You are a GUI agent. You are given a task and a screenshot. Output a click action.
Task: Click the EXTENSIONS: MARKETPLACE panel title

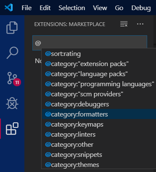tap(70, 24)
